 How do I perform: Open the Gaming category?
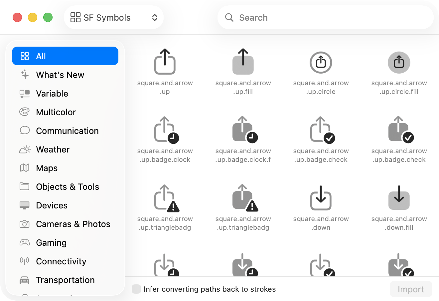65,242
